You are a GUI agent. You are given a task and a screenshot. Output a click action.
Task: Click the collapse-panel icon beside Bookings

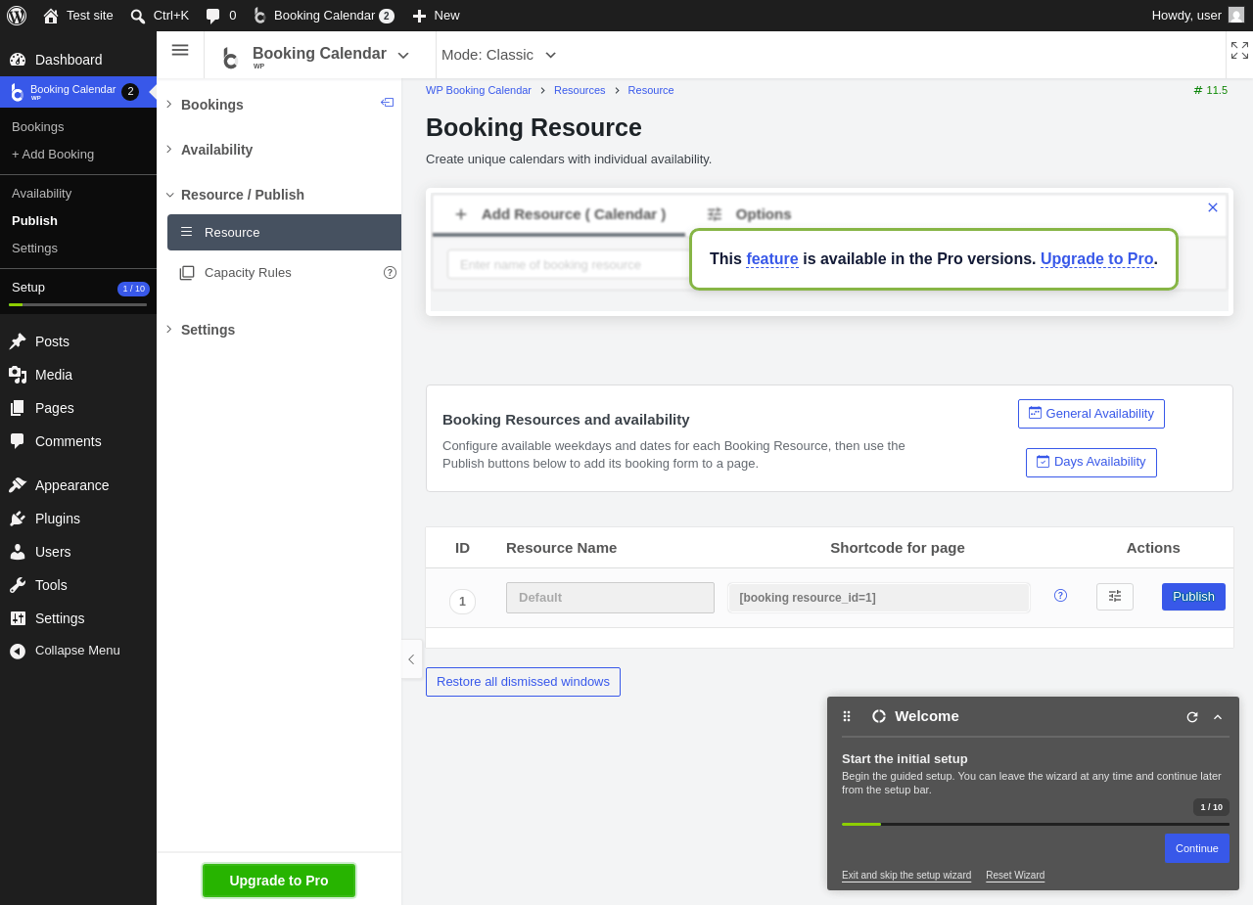388,103
